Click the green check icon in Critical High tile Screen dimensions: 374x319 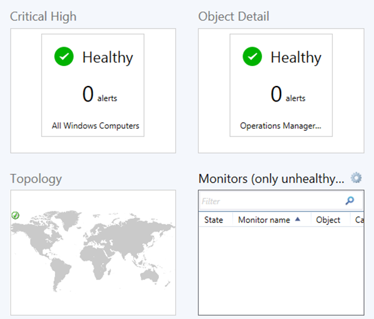(x=64, y=57)
